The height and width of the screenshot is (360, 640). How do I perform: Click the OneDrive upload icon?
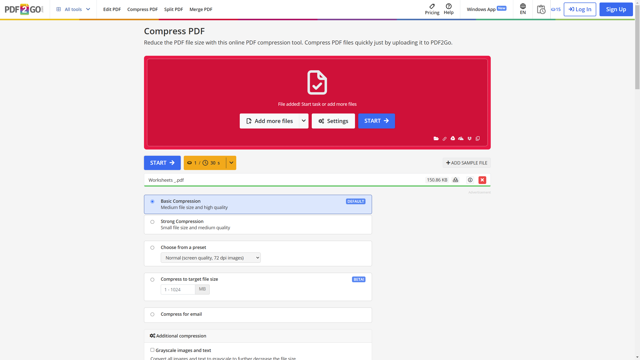tap(461, 138)
